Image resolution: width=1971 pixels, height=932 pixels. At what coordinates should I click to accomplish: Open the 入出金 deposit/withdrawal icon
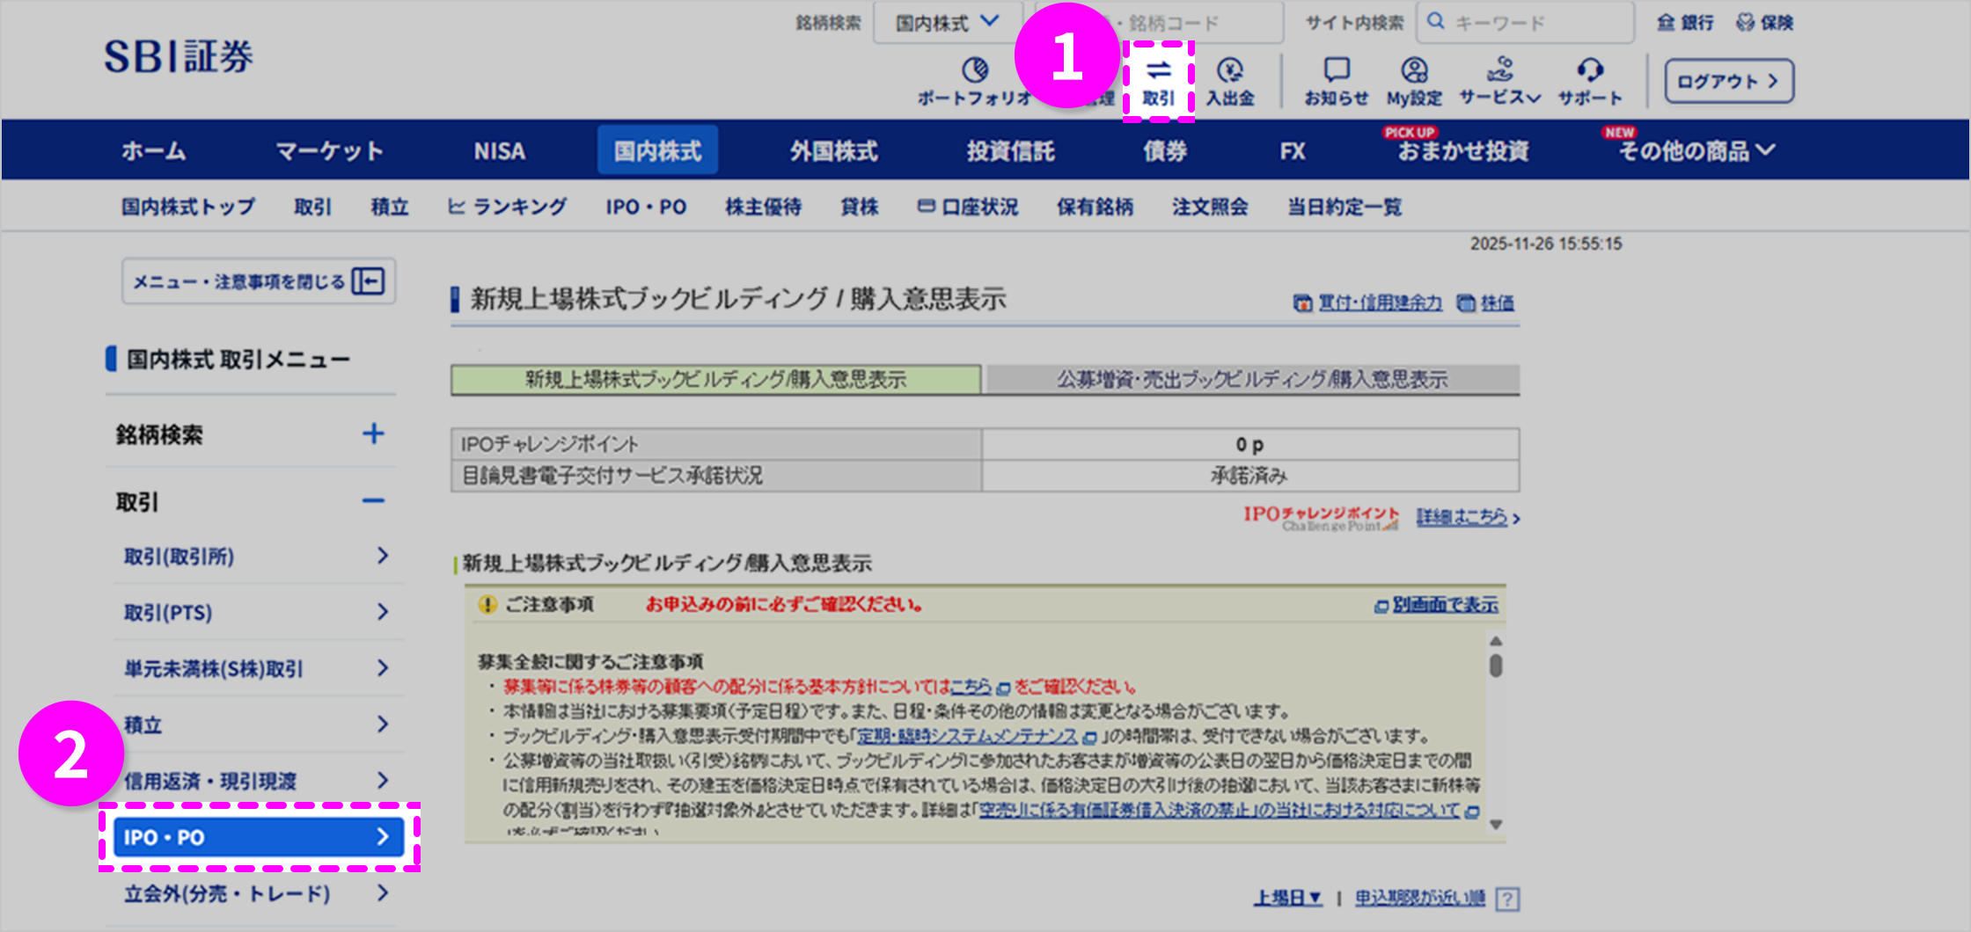point(1232,79)
